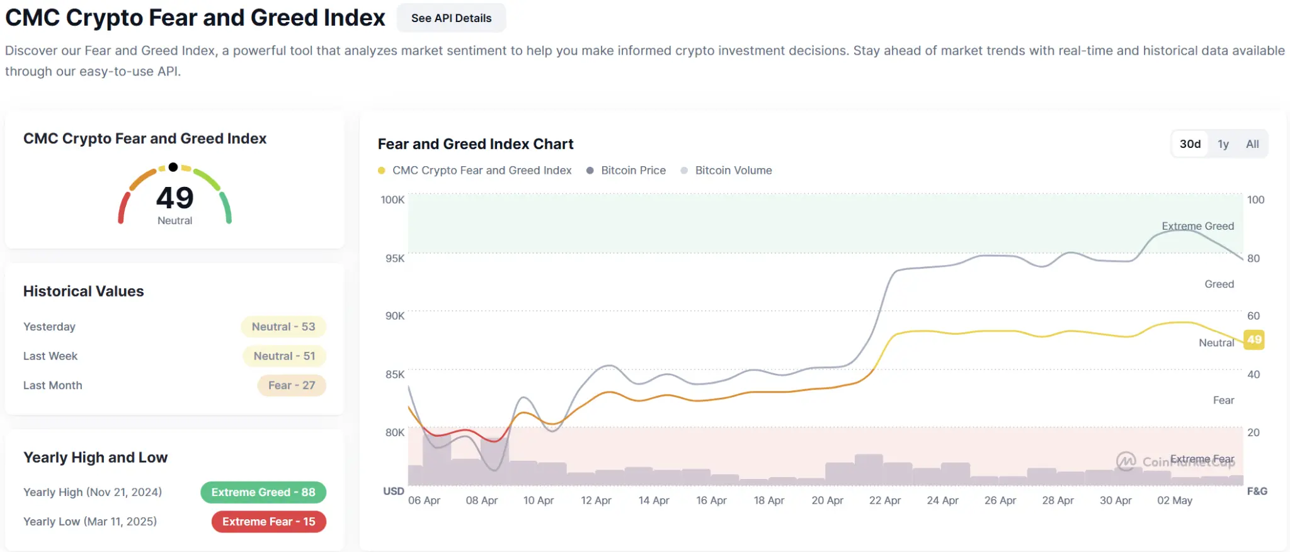
Task: Click the gauge value 49 number
Action: (175, 198)
